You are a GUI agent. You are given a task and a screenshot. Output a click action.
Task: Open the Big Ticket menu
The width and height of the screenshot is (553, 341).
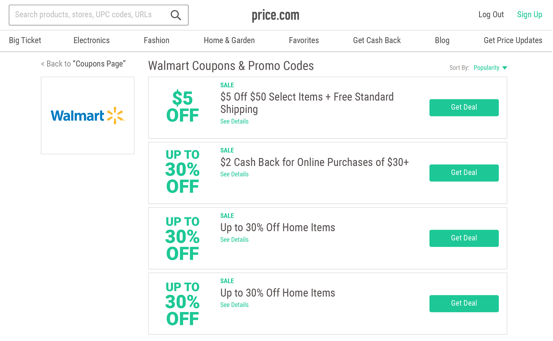tap(25, 40)
